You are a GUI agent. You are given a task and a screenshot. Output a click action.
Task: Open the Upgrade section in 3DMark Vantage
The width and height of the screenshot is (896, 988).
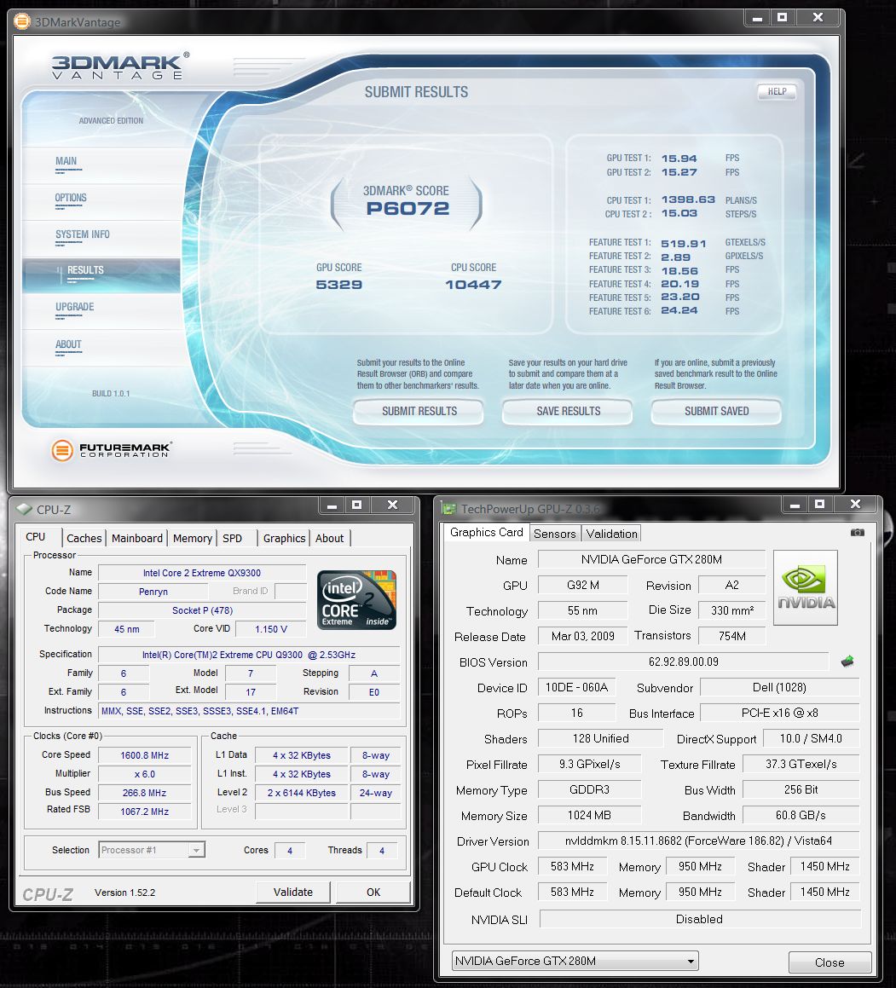click(74, 307)
